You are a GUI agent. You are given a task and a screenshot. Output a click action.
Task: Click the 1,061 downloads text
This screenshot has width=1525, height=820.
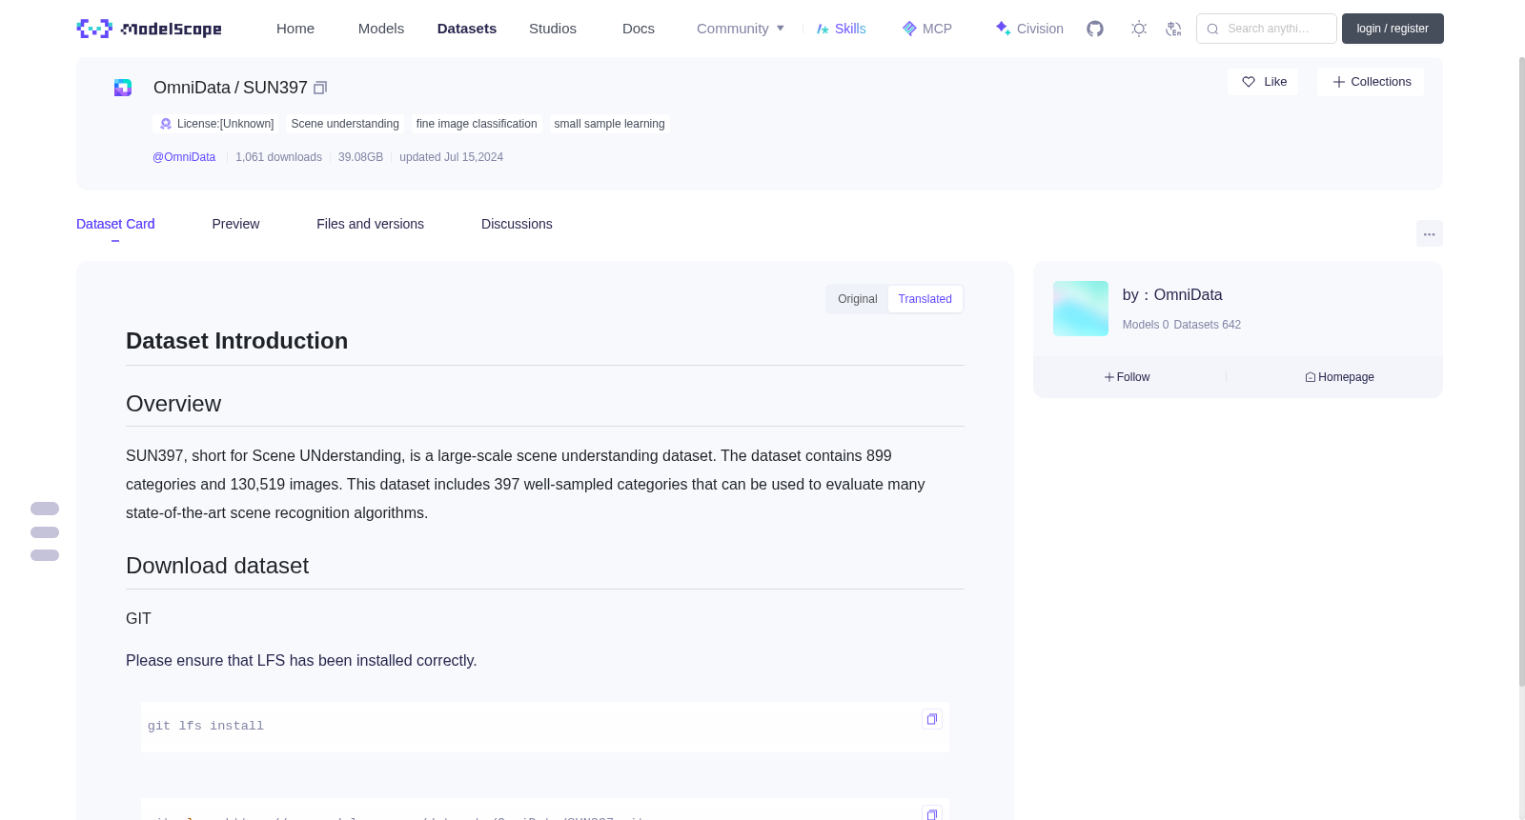[x=278, y=157]
